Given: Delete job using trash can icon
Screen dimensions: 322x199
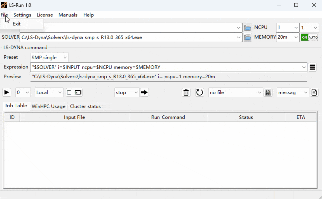Looking at the screenshot, I should [x=186, y=92].
